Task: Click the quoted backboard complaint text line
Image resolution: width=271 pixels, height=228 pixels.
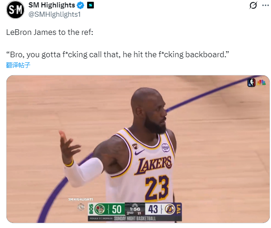Action: pos(118,54)
